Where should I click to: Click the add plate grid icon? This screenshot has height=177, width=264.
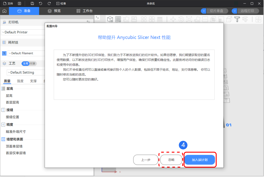coord(118,19)
